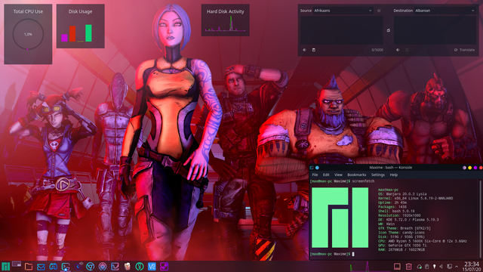
Task: Open the orange file manager folder icon
Action: (x=29, y=267)
